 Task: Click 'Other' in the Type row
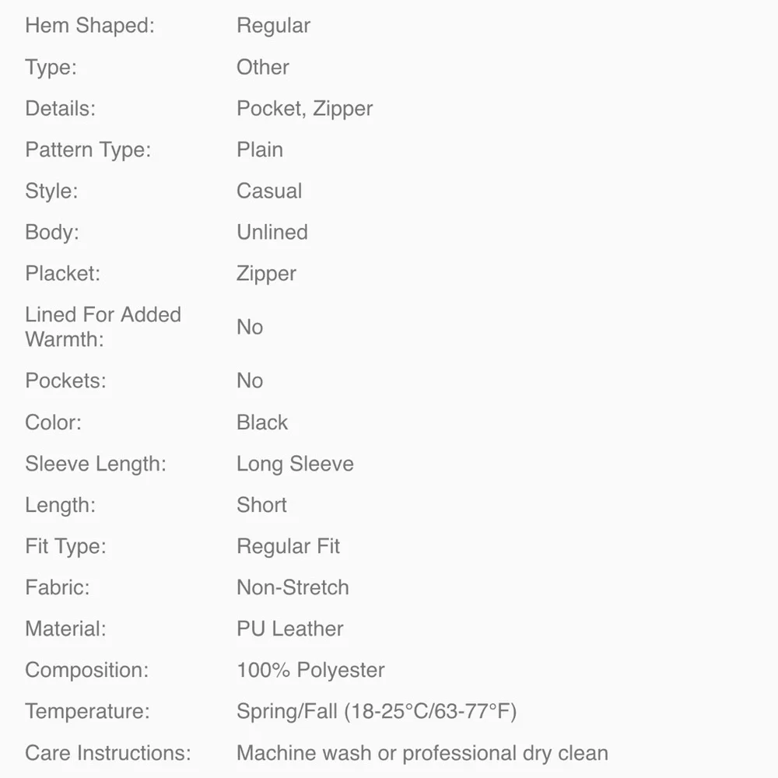262,68
